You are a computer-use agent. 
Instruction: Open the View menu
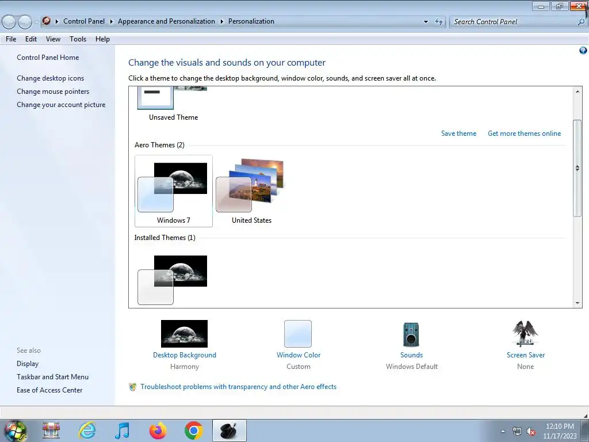point(53,39)
